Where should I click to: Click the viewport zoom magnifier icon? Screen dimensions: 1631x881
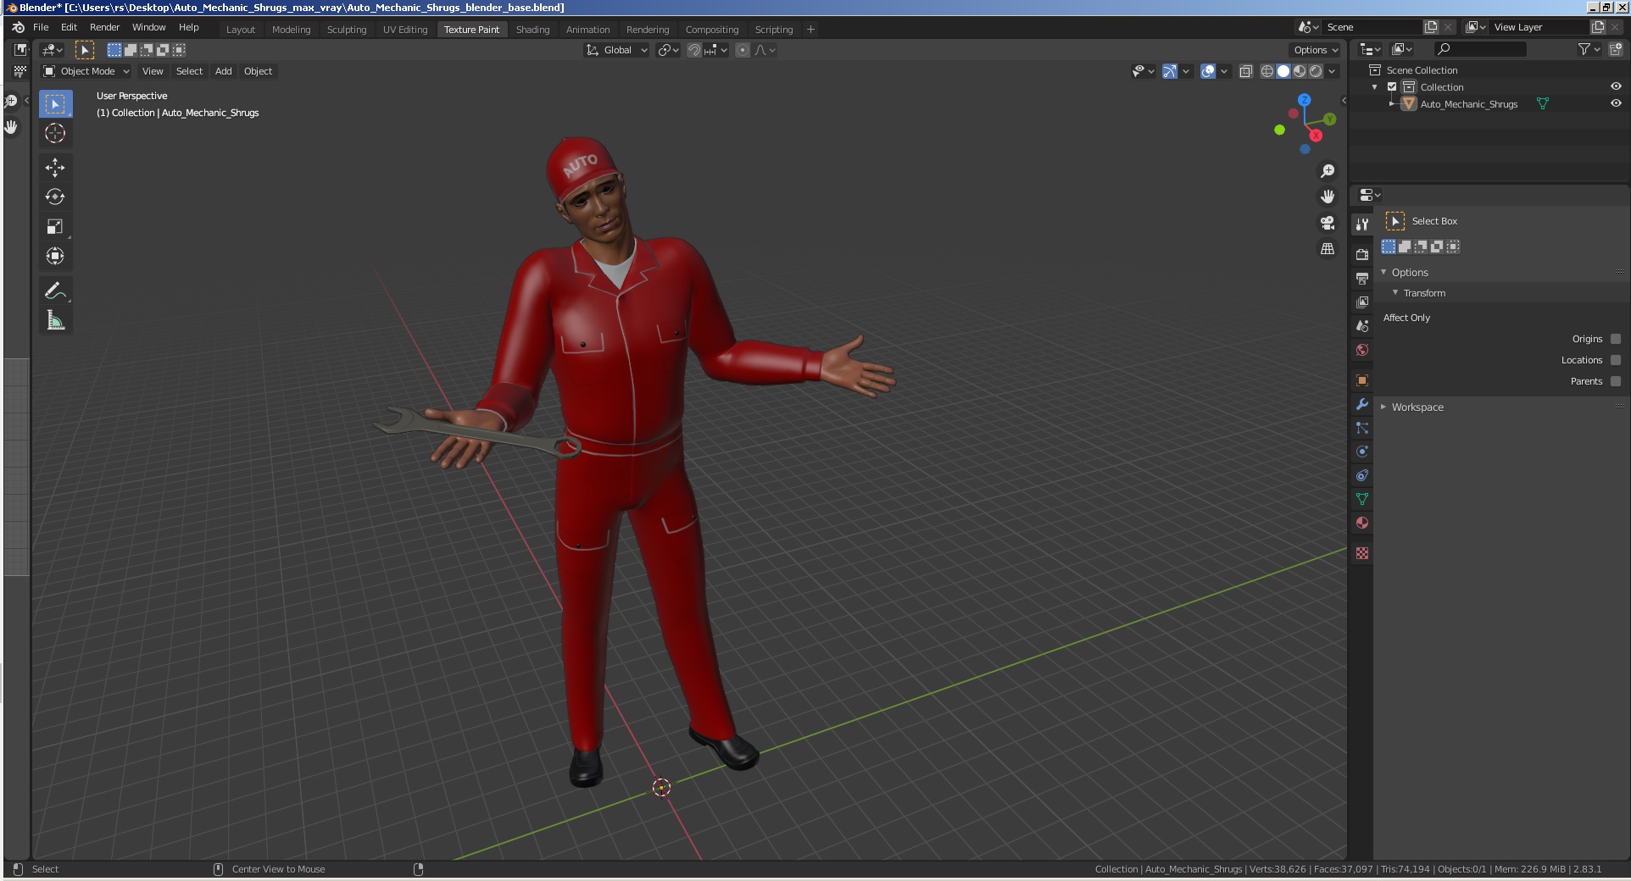click(1328, 171)
